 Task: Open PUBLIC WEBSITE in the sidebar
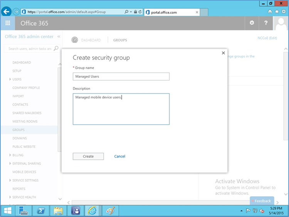24,147
